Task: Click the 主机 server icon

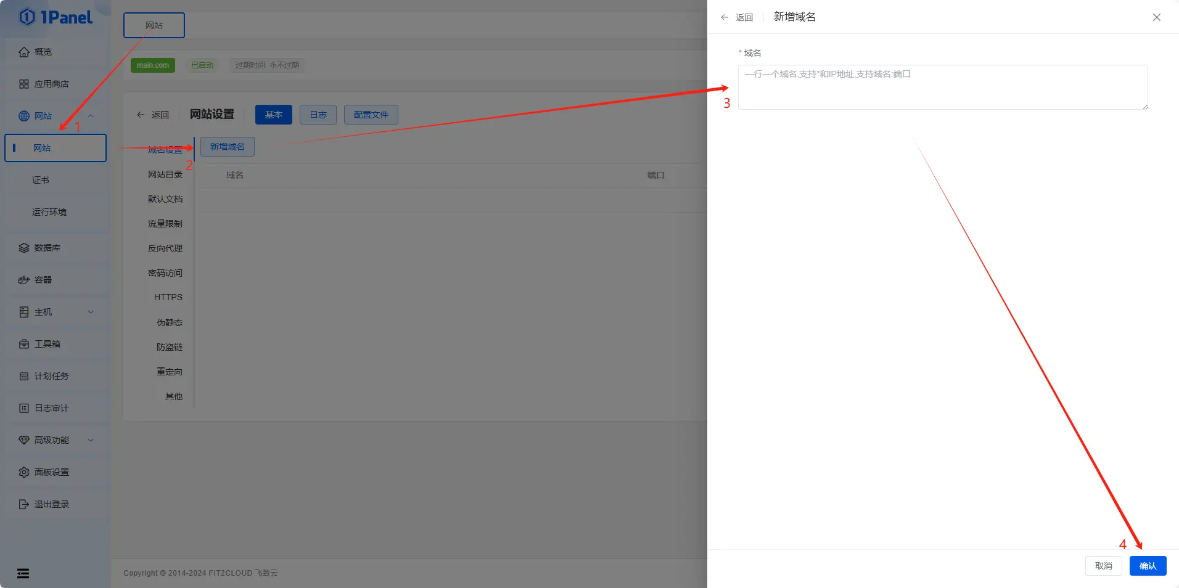Action: coord(24,312)
